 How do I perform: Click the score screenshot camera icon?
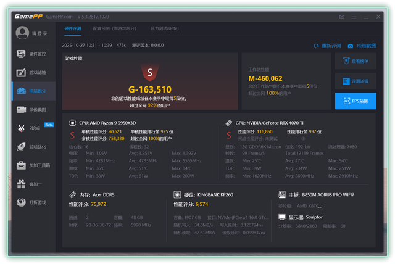pos(350,46)
